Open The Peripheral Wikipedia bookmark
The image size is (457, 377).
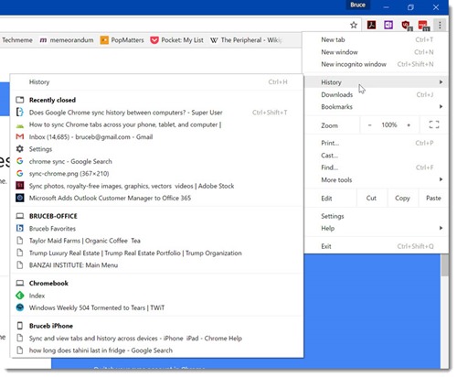(246, 40)
